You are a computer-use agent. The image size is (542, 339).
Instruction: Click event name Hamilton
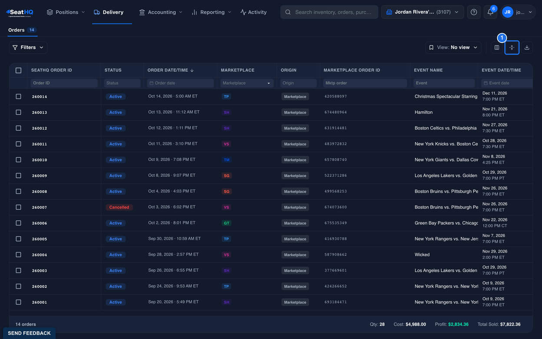coord(423,112)
